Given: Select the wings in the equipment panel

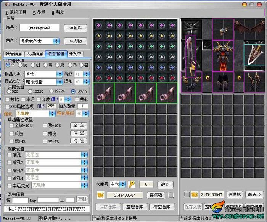Looking at the screenshot, I should tap(249, 29).
